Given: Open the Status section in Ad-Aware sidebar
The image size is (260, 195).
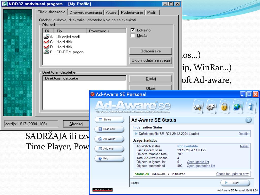Looking at the screenshot, I should pyautogui.click(x=109, y=120).
